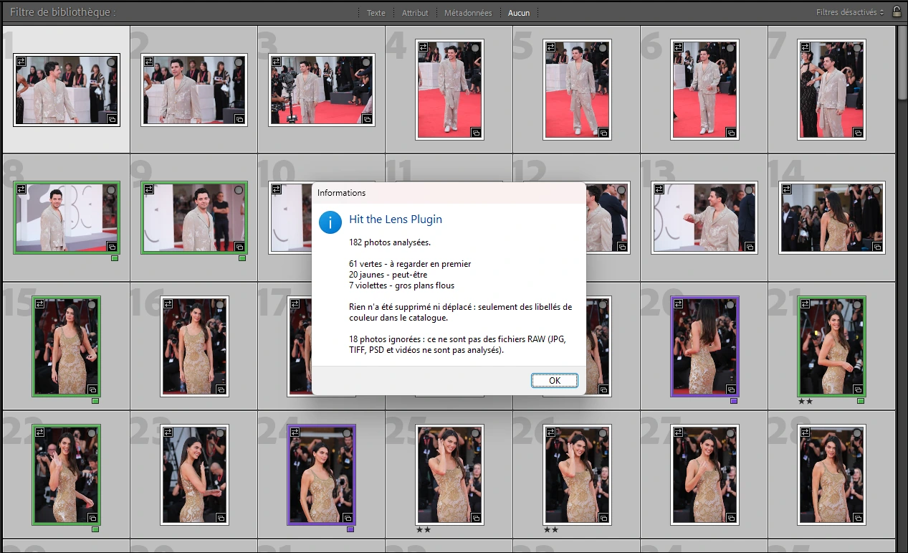Select photo 2 thumbnail in the grid
908x553 pixels.
[194, 90]
